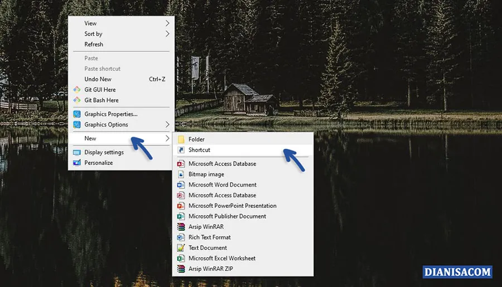Click the Bitmap image icon
This screenshot has width=502, height=287.
[x=181, y=174]
